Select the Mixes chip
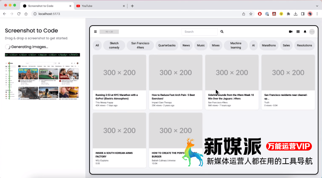This screenshot has height=178, width=322. pyautogui.click(x=216, y=45)
